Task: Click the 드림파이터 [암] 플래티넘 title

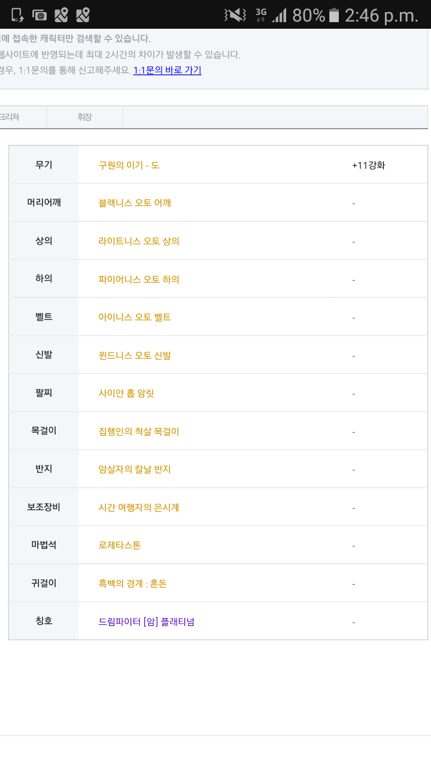Action: tap(146, 622)
